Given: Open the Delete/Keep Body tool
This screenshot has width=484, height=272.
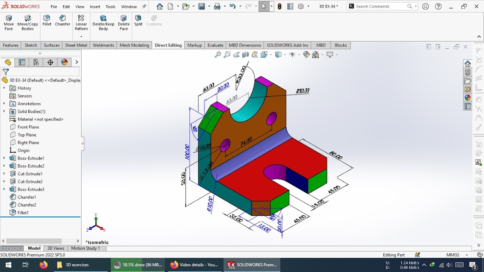Looking at the screenshot, I should (x=103, y=23).
